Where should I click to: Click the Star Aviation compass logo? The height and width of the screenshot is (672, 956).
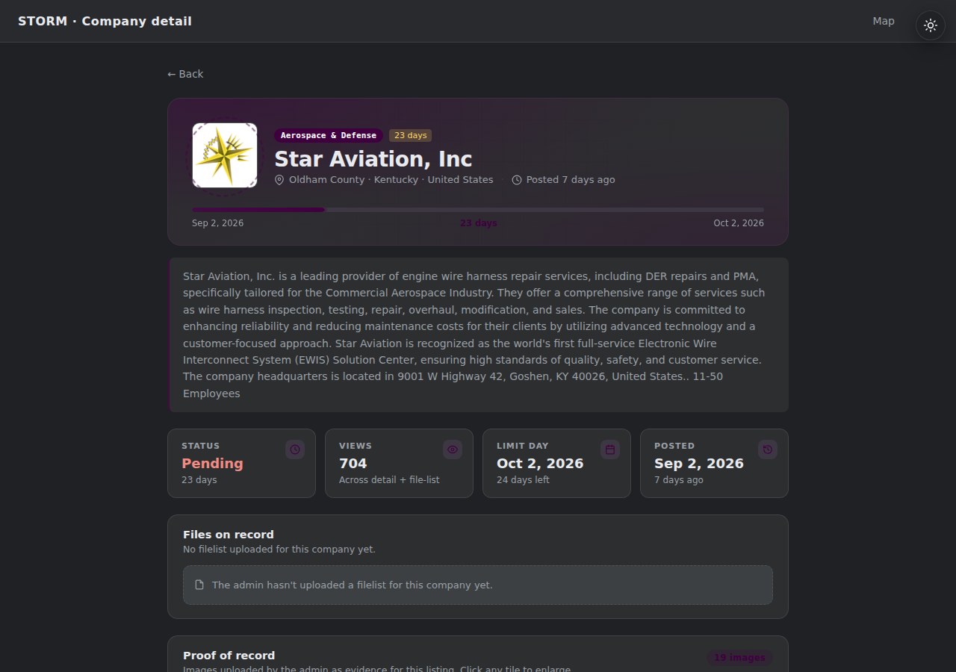(x=225, y=155)
